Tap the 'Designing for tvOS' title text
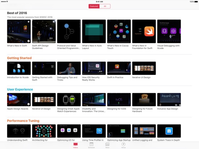The height and width of the screenshot is (149, 199). (x=117, y=109)
